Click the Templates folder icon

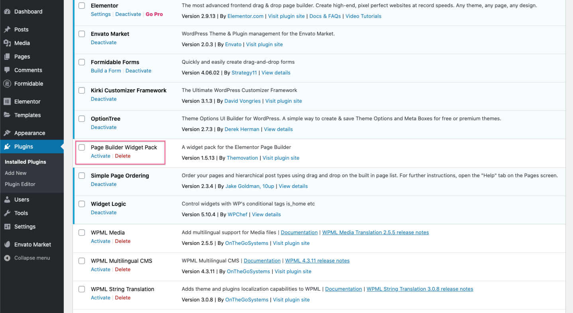pyautogui.click(x=7, y=115)
